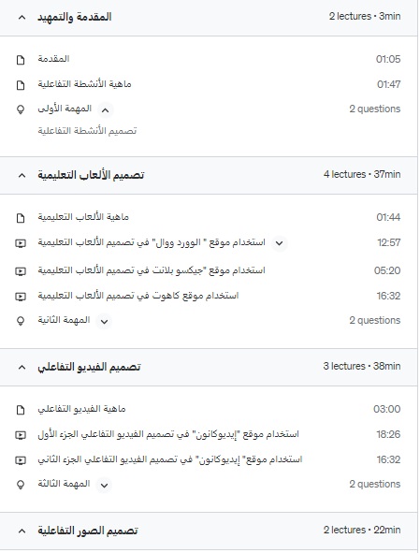Toggle the تصميم الفيديو التفاعلي section header
This screenshot has width=420, height=553.
click(209, 367)
